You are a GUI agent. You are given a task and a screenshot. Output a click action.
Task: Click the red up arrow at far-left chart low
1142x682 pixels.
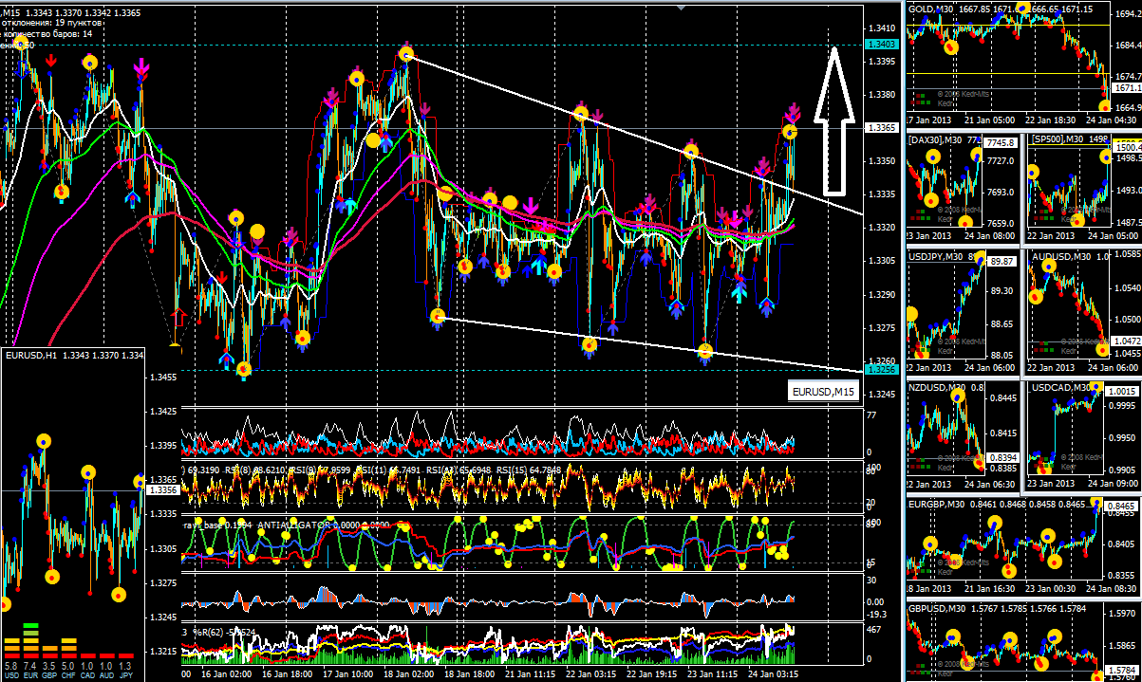coord(178,313)
